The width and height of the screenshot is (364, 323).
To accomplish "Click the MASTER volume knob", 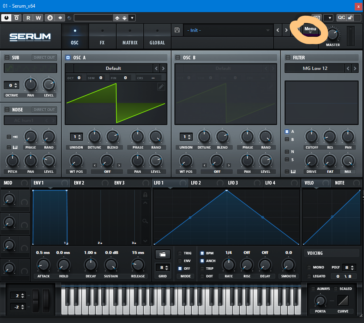I will 333,34.
